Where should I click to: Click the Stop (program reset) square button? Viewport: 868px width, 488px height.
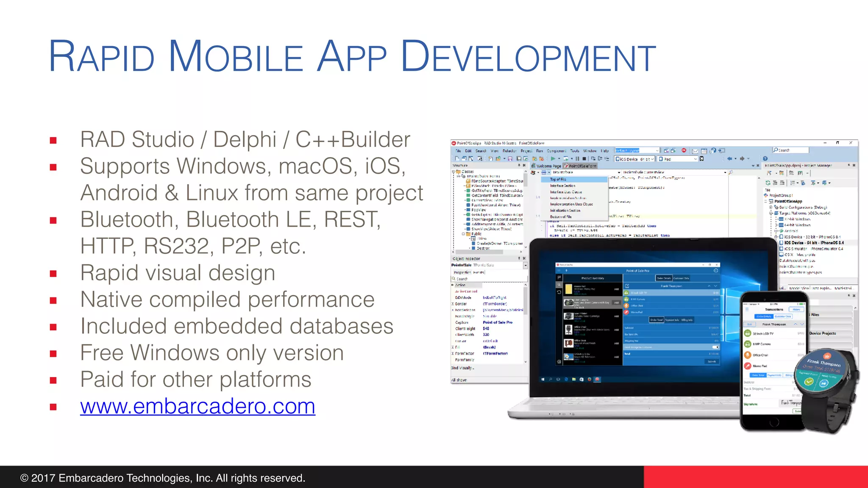point(584,159)
